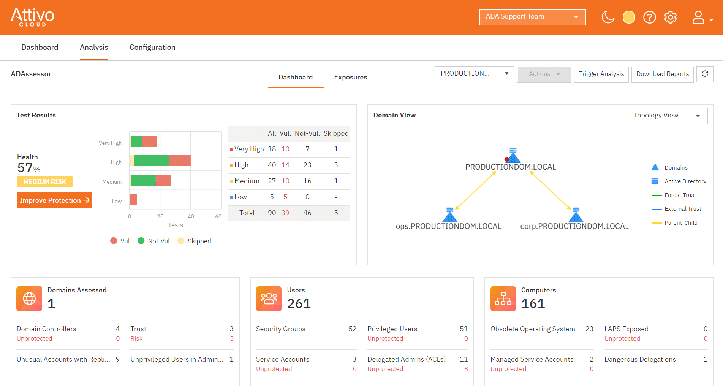The image size is (723, 389).
Task: Open the Dangerous Delegations link
Action: 640,359
